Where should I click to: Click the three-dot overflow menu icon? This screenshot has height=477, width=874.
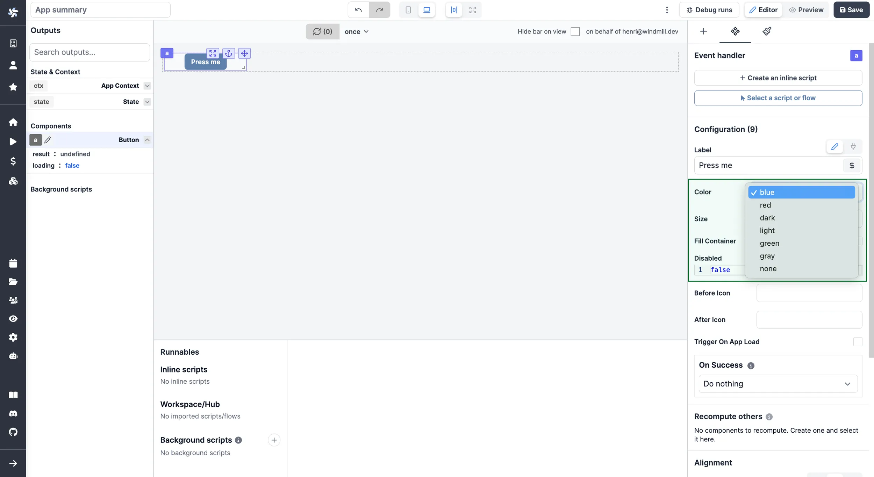[x=667, y=9]
